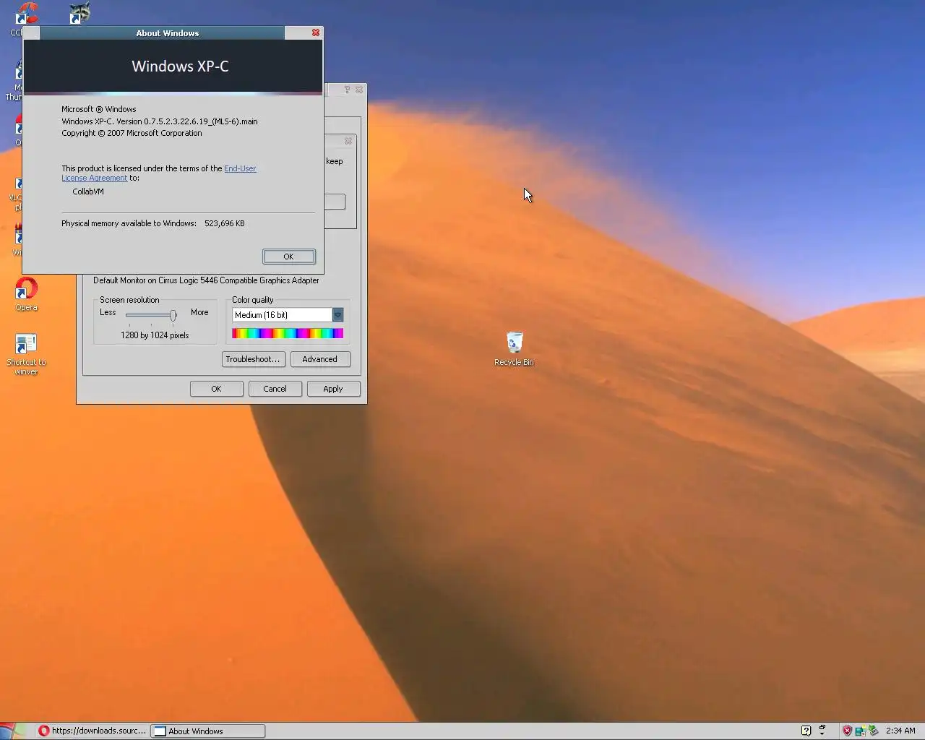925x740 pixels.
Task: Click the About Windows taskbar button
Action: [x=208, y=731]
